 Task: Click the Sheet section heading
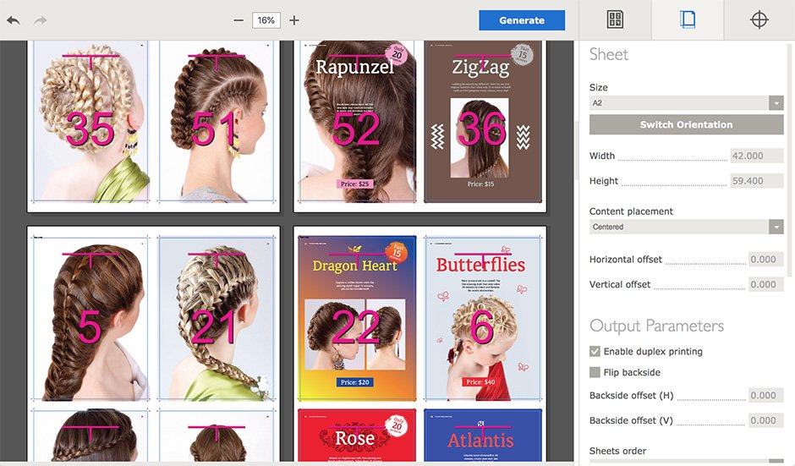point(608,54)
